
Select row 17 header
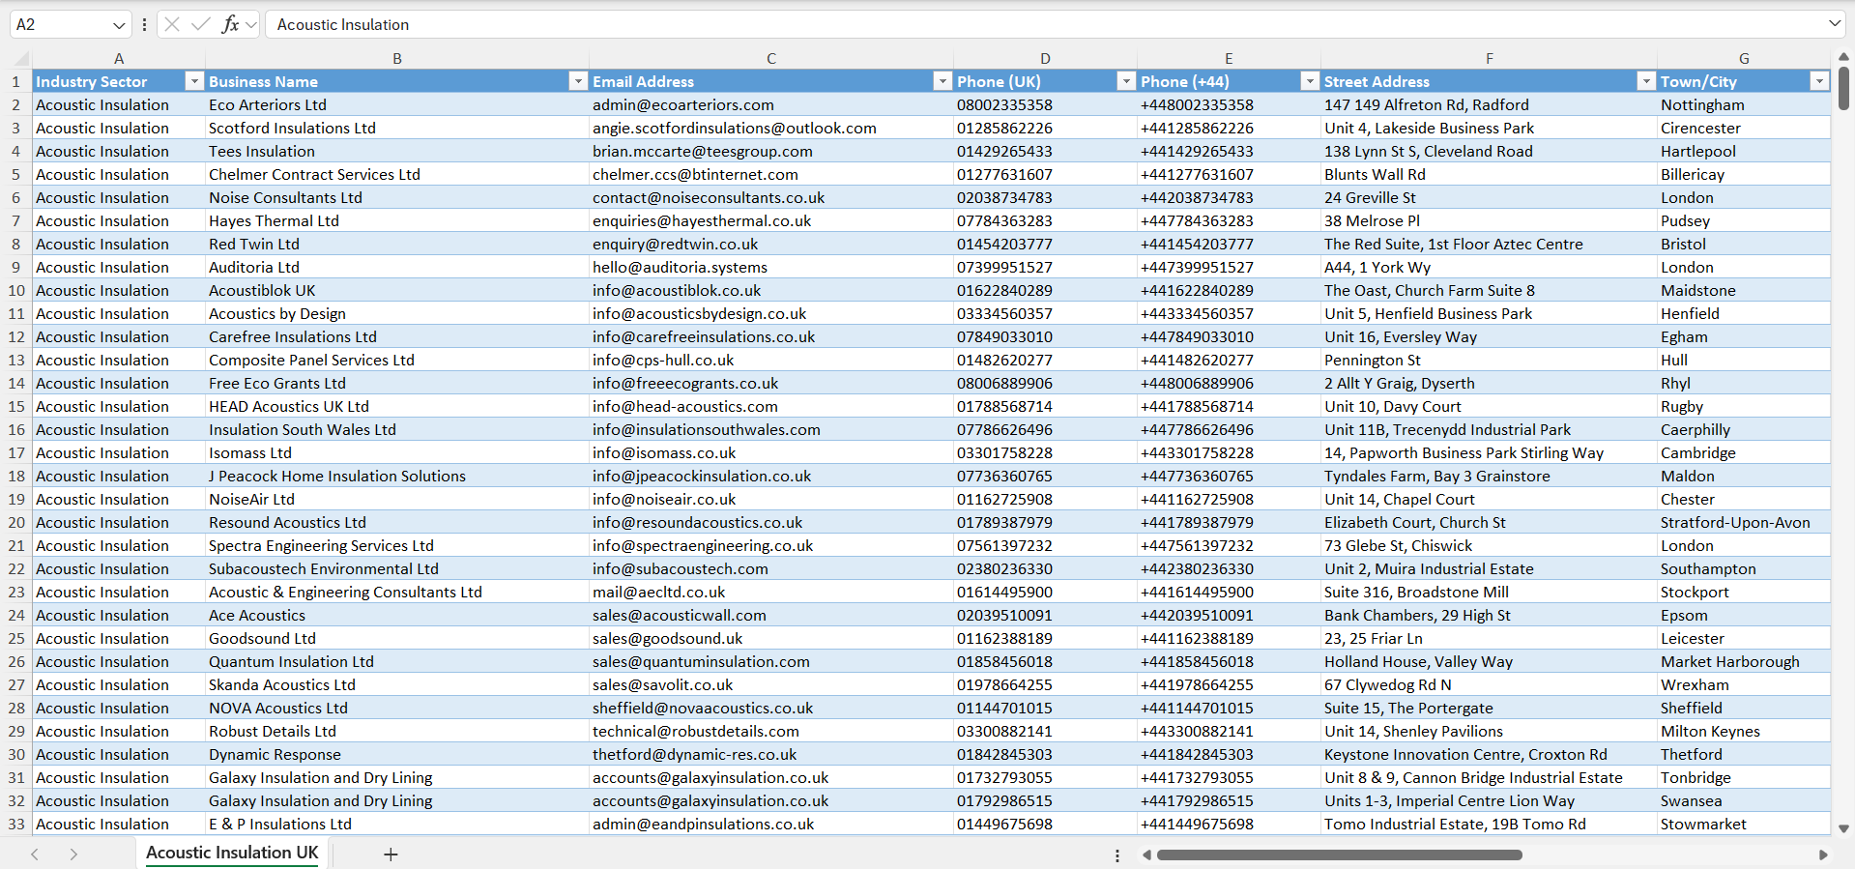coord(16,452)
